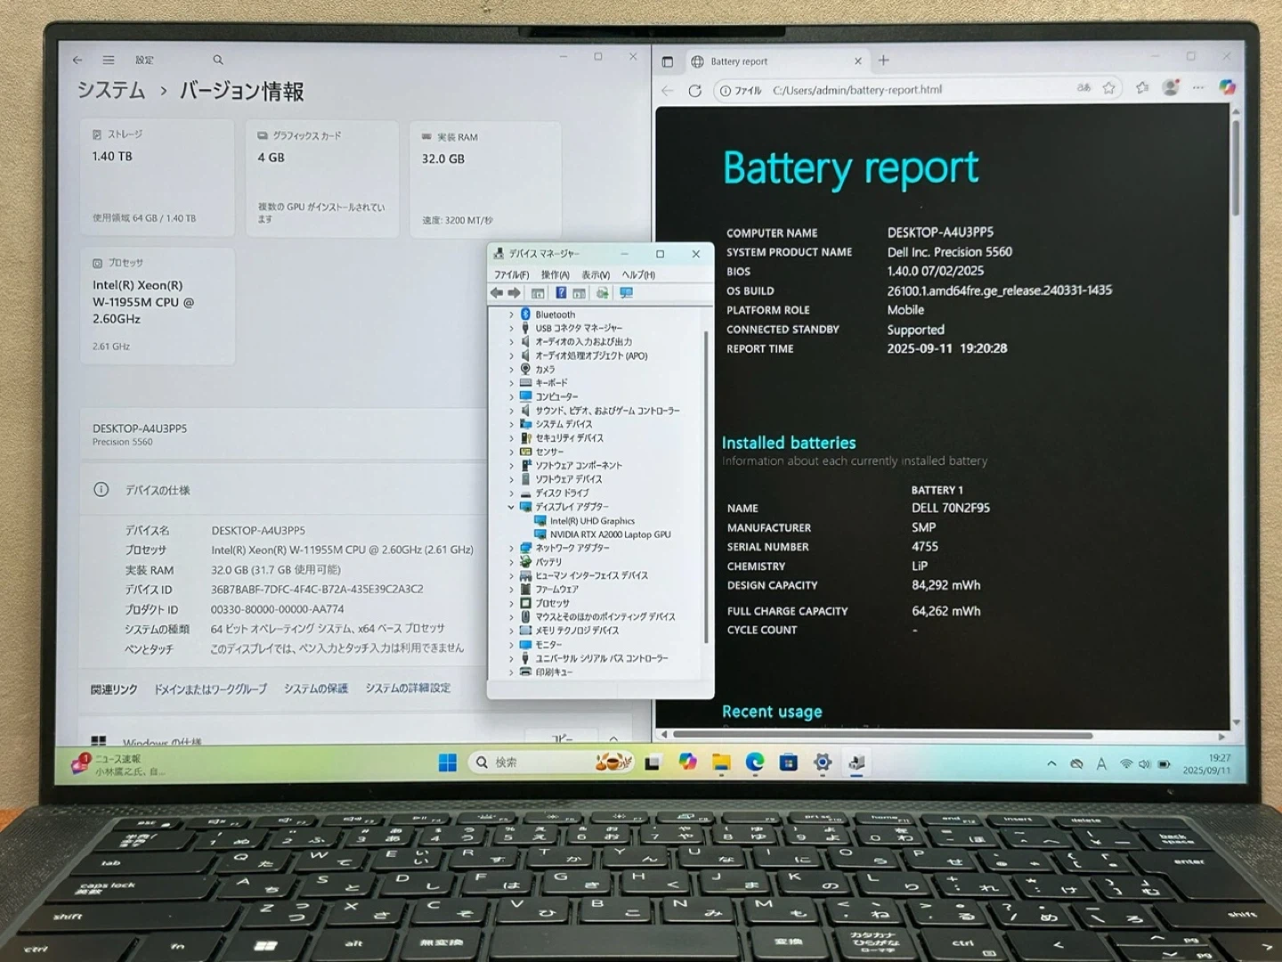Click Battery report vertical scrollbar
Viewport: 1282px width, 962px height.
click(x=1236, y=169)
